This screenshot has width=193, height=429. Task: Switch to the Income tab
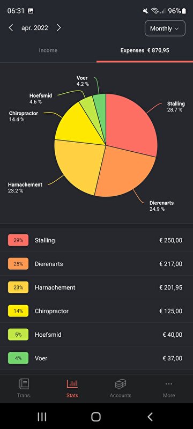point(48,50)
